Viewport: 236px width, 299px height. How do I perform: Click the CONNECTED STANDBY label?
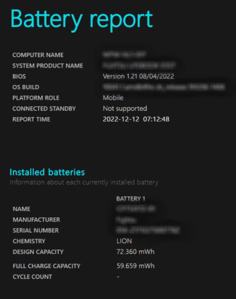44,109
